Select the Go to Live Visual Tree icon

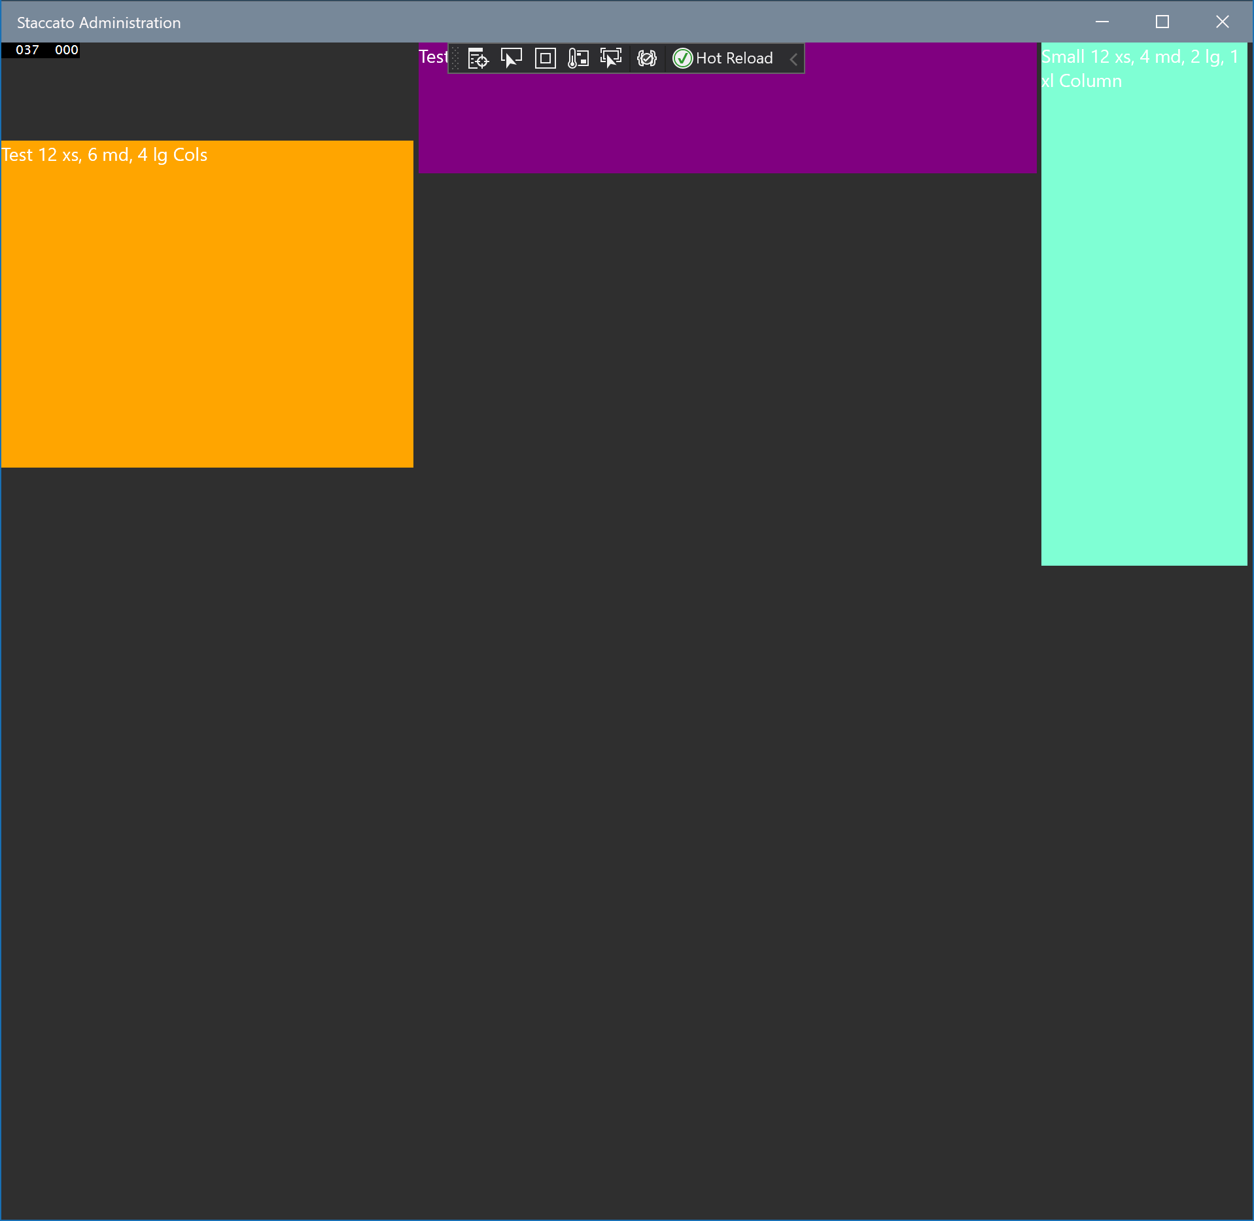478,58
